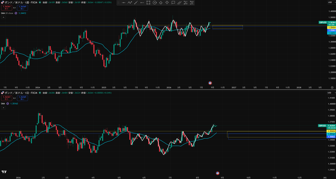Screen dimensions: 336x179
Task: Select the brush drawing tool
Action: (x=179, y=3)
